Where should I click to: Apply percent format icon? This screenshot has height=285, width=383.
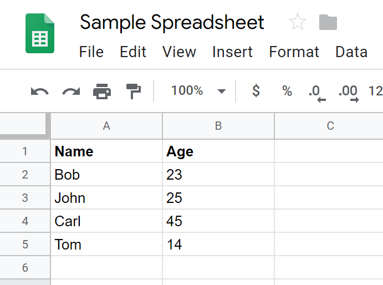pyautogui.click(x=287, y=91)
